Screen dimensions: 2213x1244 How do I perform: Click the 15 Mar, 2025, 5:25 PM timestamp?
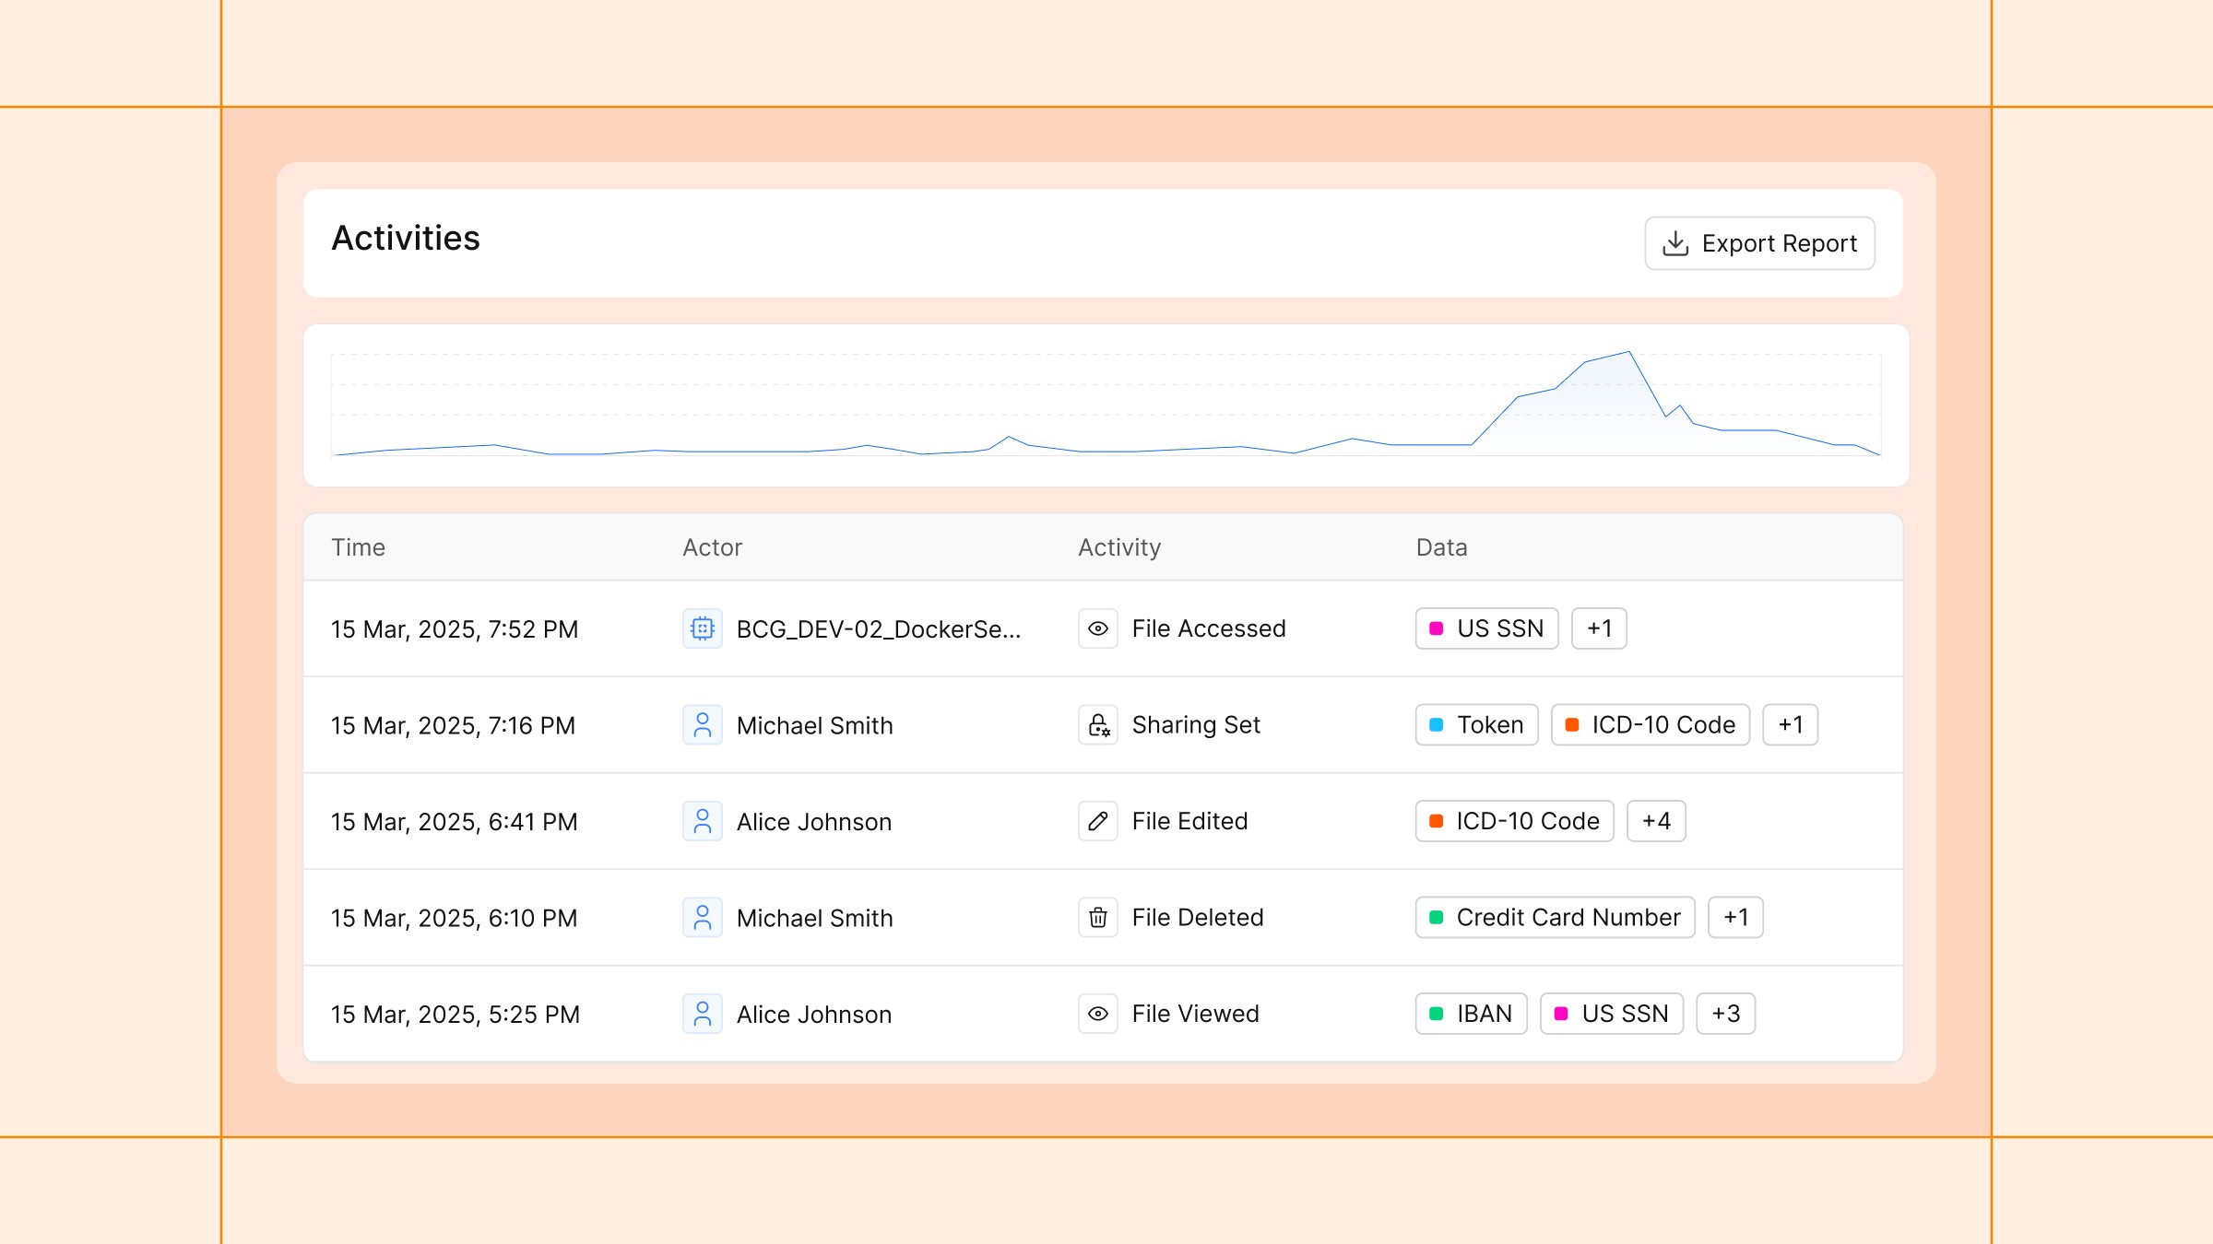[x=456, y=1015]
